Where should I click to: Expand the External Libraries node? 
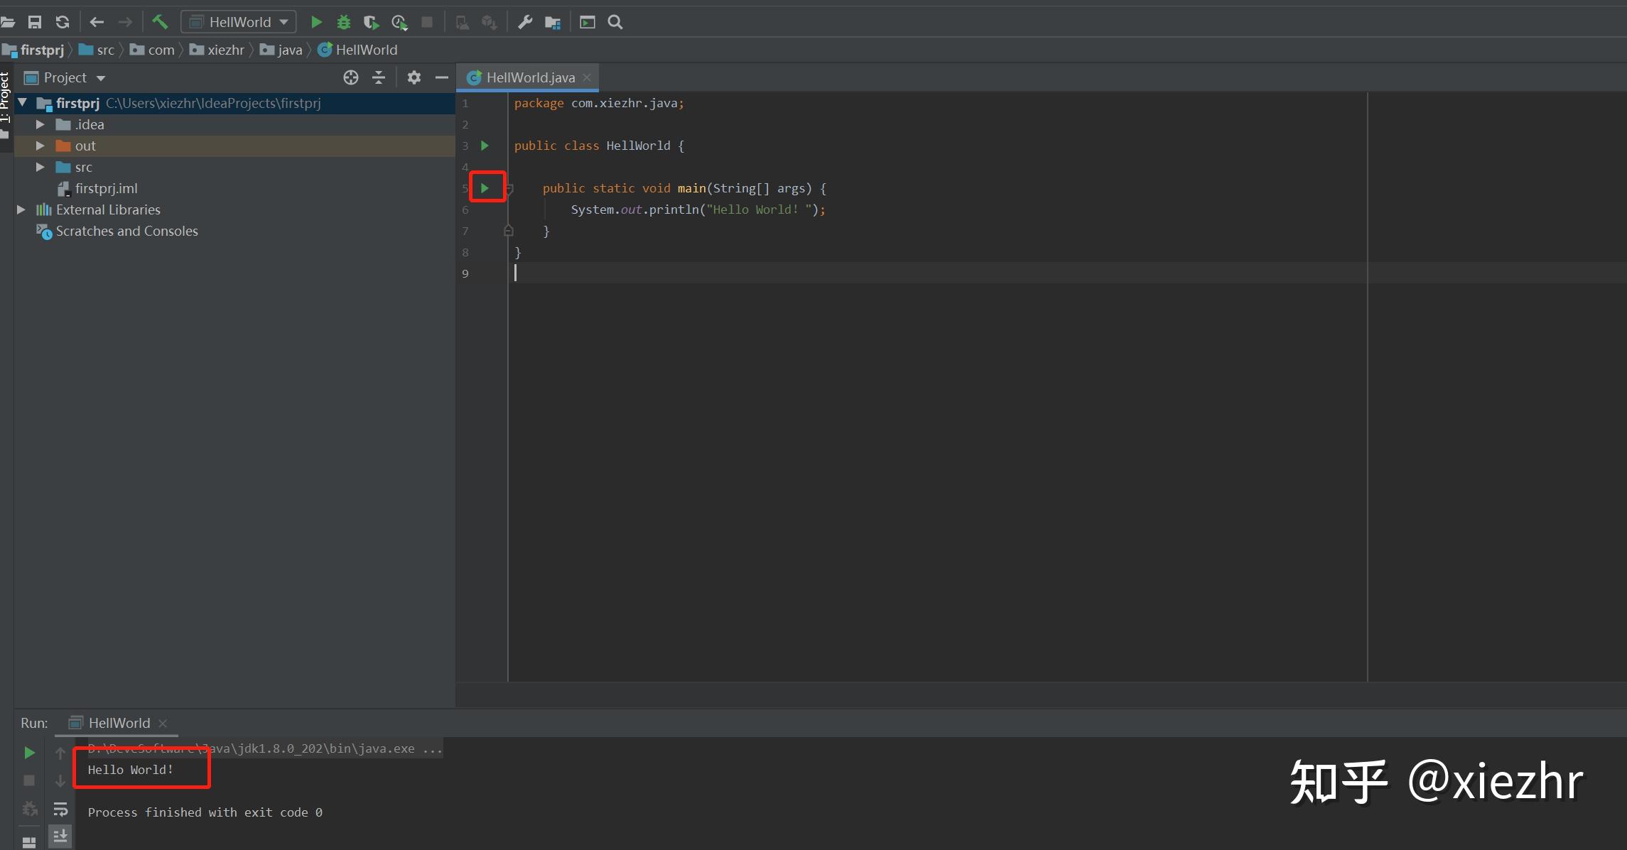pos(20,209)
